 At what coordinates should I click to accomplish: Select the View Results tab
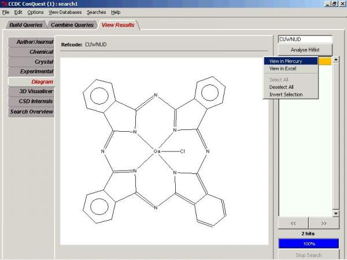pyautogui.click(x=118, y=25)
